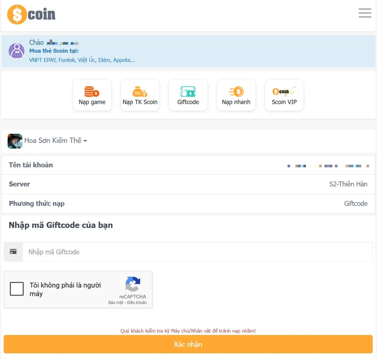
Task: Click the Scoin logo
Action: 31,14
